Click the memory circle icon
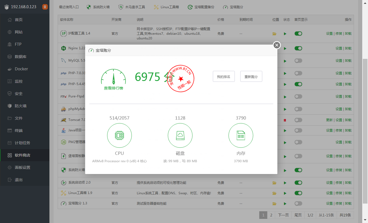The image size is (368, 223). tap(241, 135)
